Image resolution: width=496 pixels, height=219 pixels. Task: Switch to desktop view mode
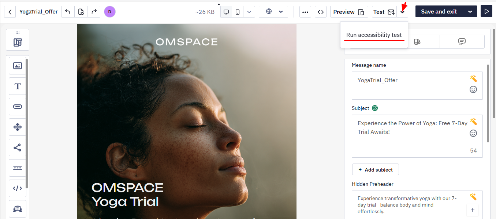(x=226, y=12)
